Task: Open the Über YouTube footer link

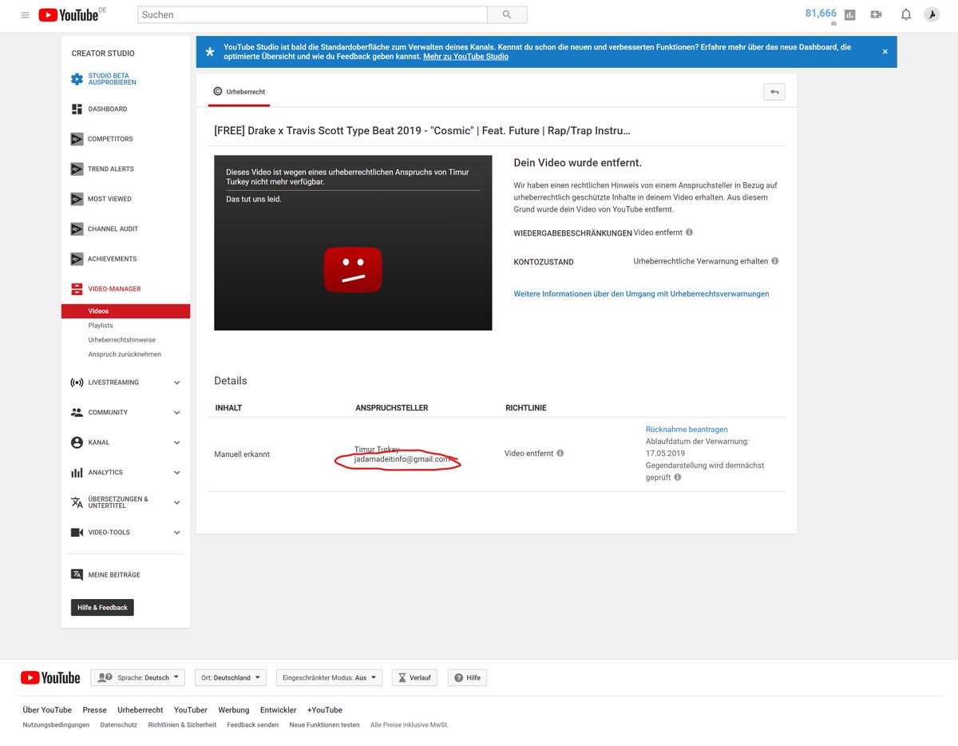Action: pos(47,710)
